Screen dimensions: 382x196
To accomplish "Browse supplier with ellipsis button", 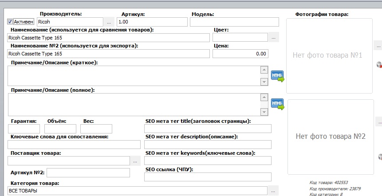I will point(135,161).
